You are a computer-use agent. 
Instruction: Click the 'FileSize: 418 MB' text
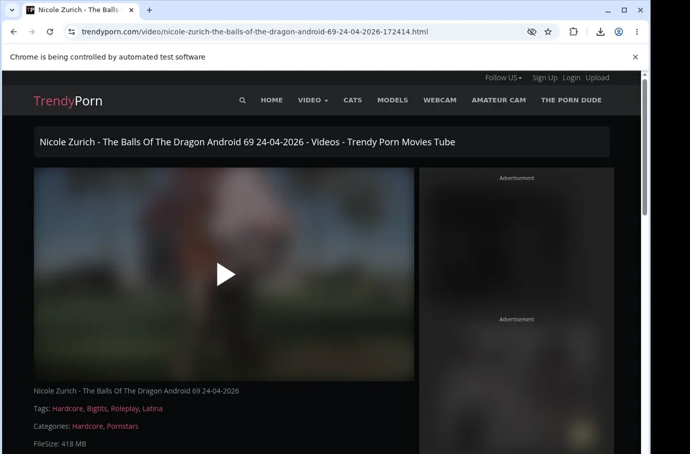[60, 444]
